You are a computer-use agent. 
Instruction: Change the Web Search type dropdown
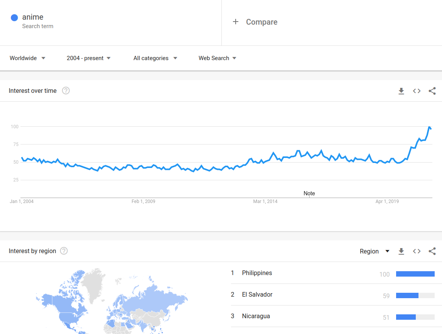[x=217, y=58]
